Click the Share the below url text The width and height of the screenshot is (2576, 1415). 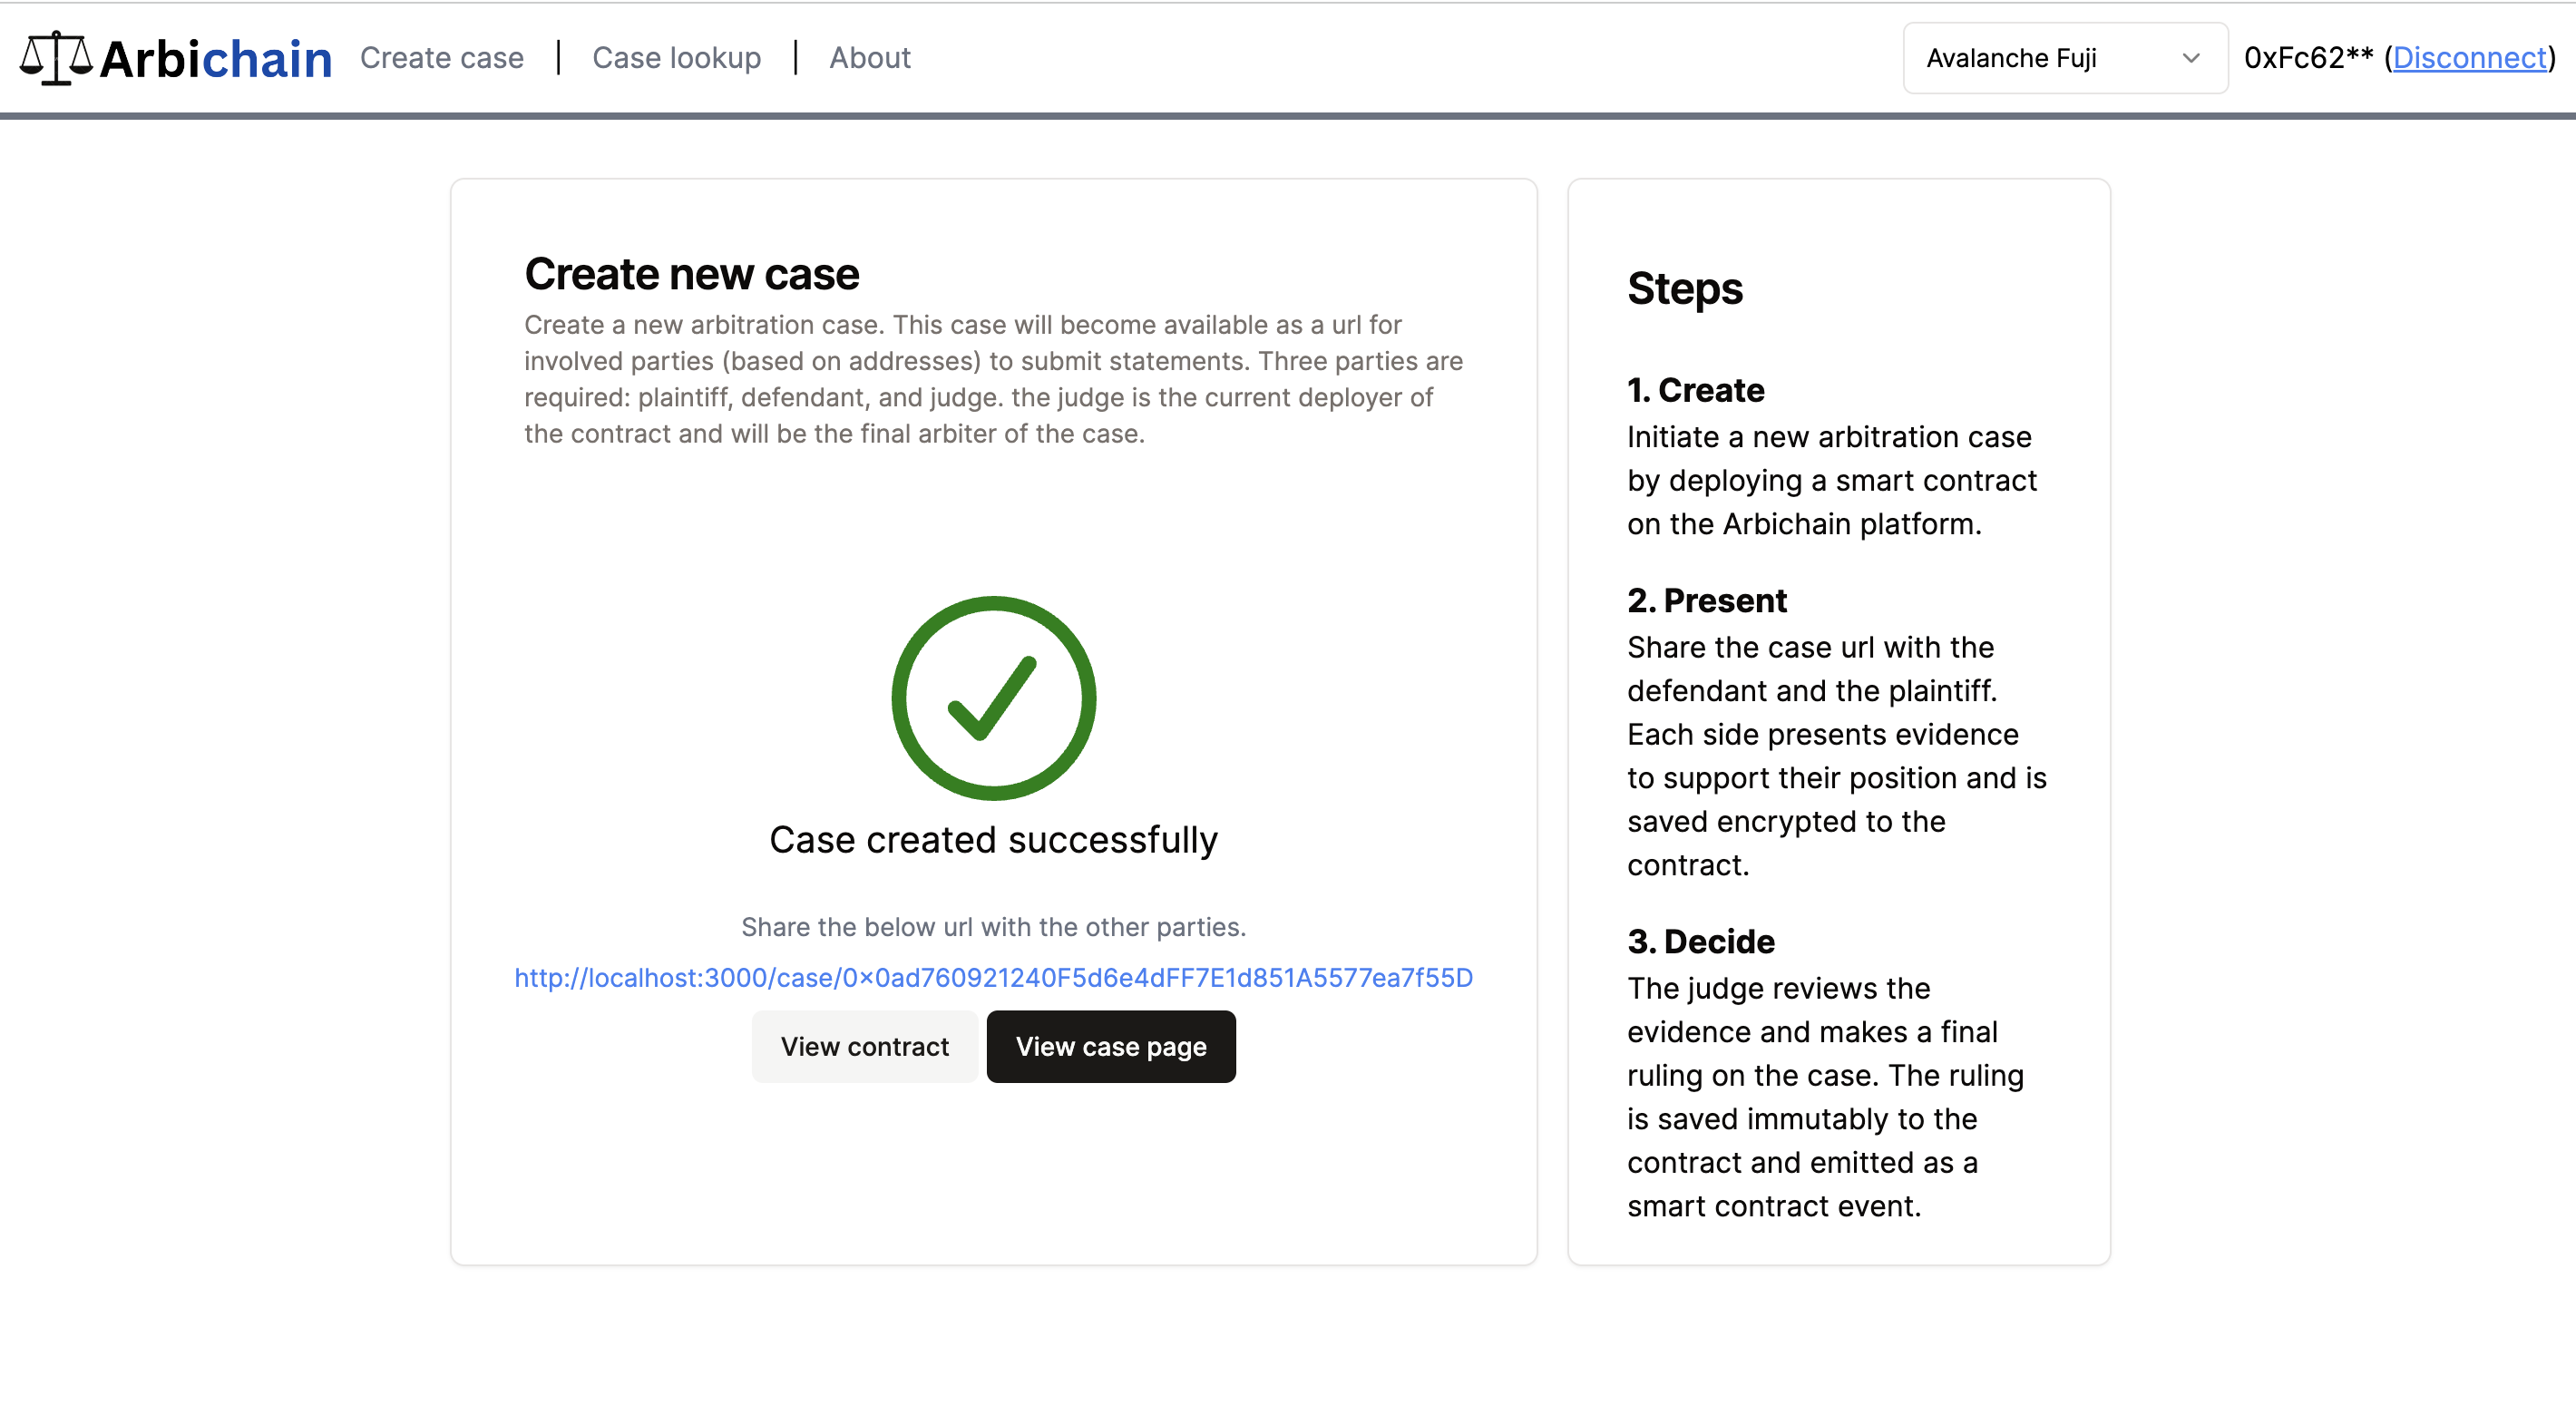(x=993, y=927)
